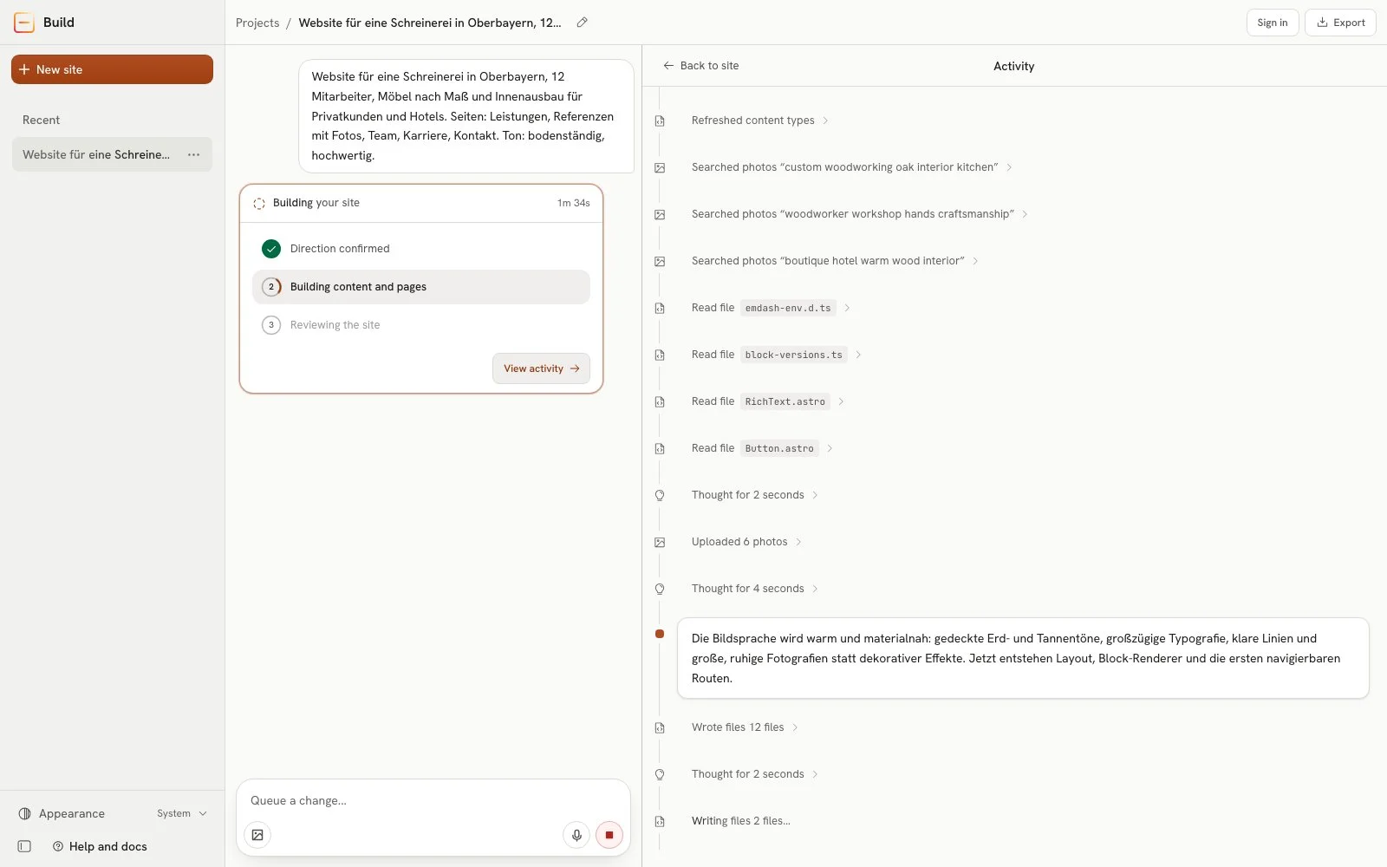The width and height of the screenshot is (1387, 867).
Task: Click the 1m 34s build timer
Action: coord(573,203)
